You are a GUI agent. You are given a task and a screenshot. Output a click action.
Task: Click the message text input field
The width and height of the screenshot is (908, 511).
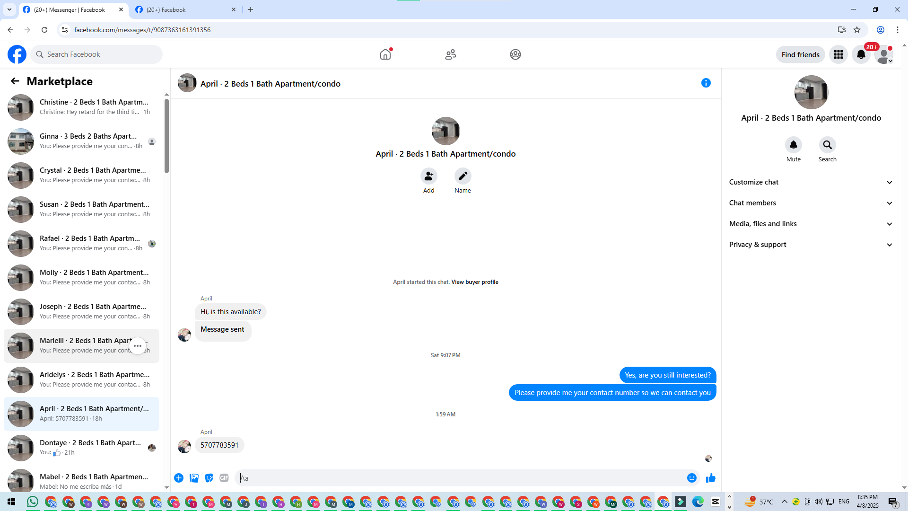tap(461, 478)
